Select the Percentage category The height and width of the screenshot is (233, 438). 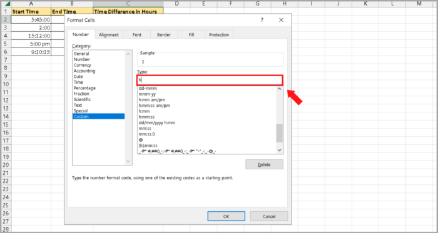(98, 88)
